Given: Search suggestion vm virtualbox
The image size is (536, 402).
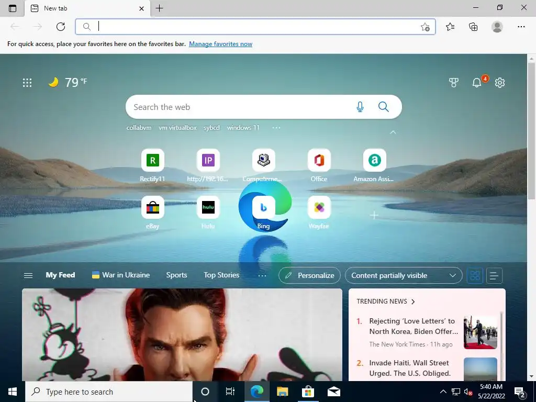Looking at the screenshot, I should coord(177,128).
